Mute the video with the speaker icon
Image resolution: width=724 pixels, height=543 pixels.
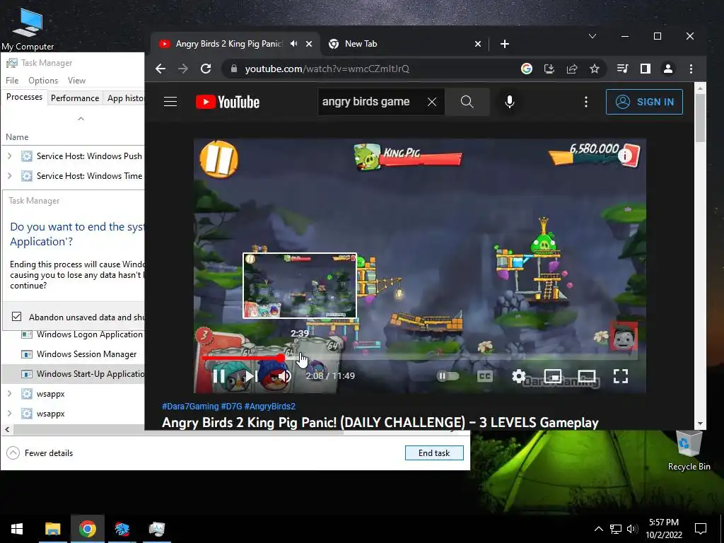[284, 376]
